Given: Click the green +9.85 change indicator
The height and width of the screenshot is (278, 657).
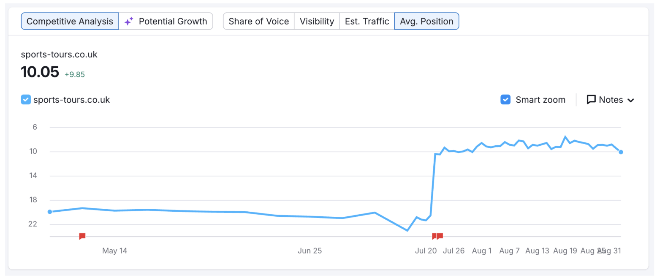Looking at the screenshot, I should tap(75, 74).
